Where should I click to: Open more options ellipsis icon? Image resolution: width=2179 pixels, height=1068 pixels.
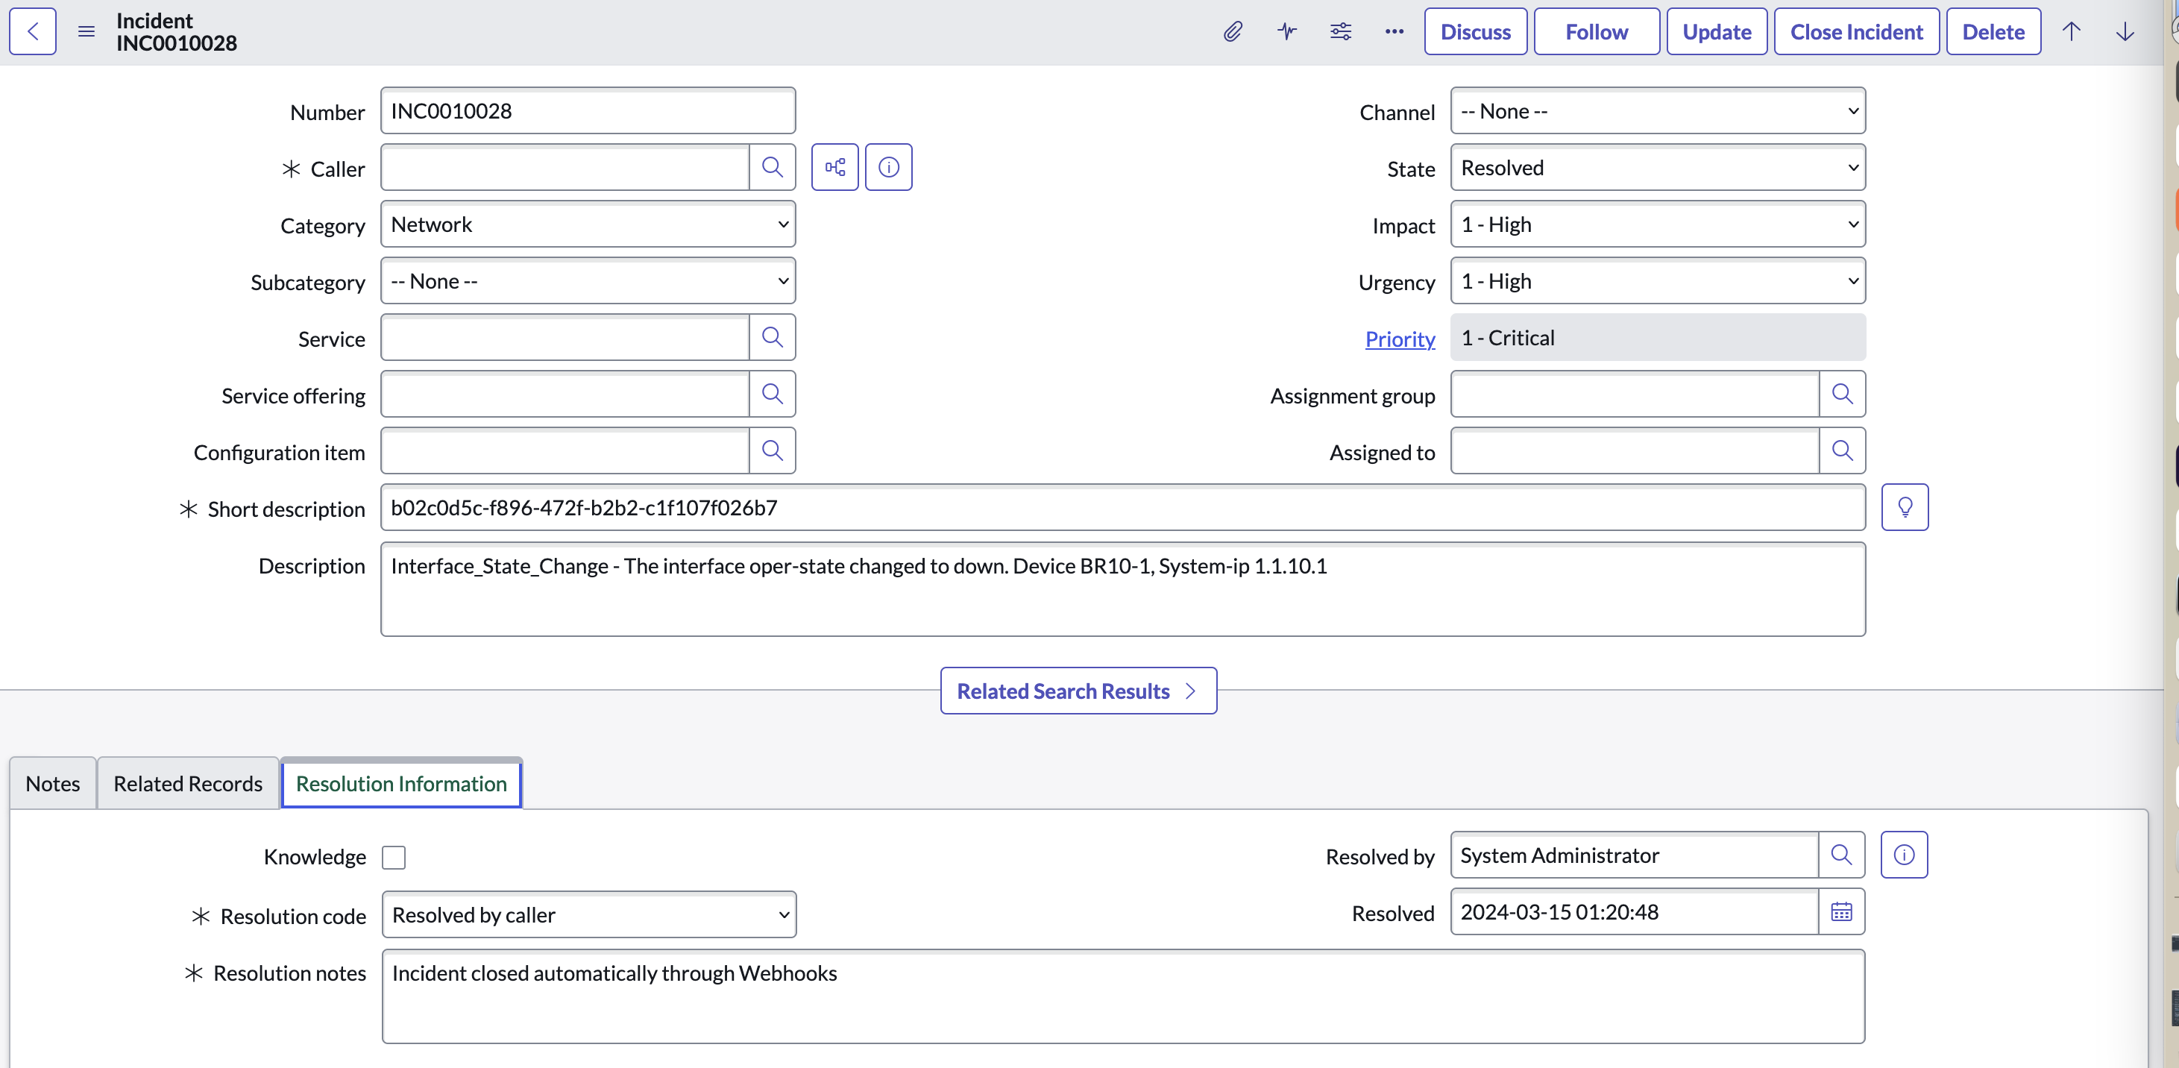[x=1394, y=31]
